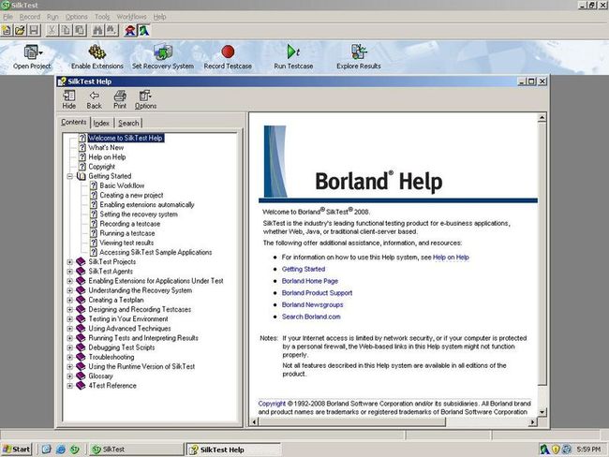
Task: Click the Copy toolbar icon
Action: coord(66,30)
